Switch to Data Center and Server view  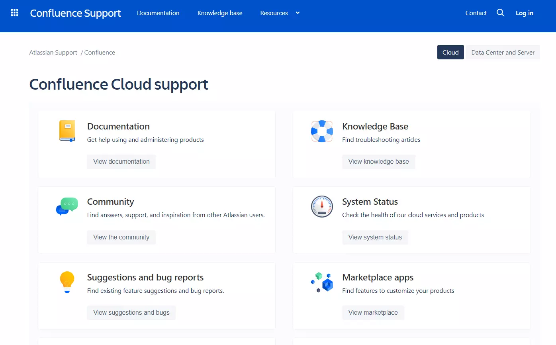point(503,52)
